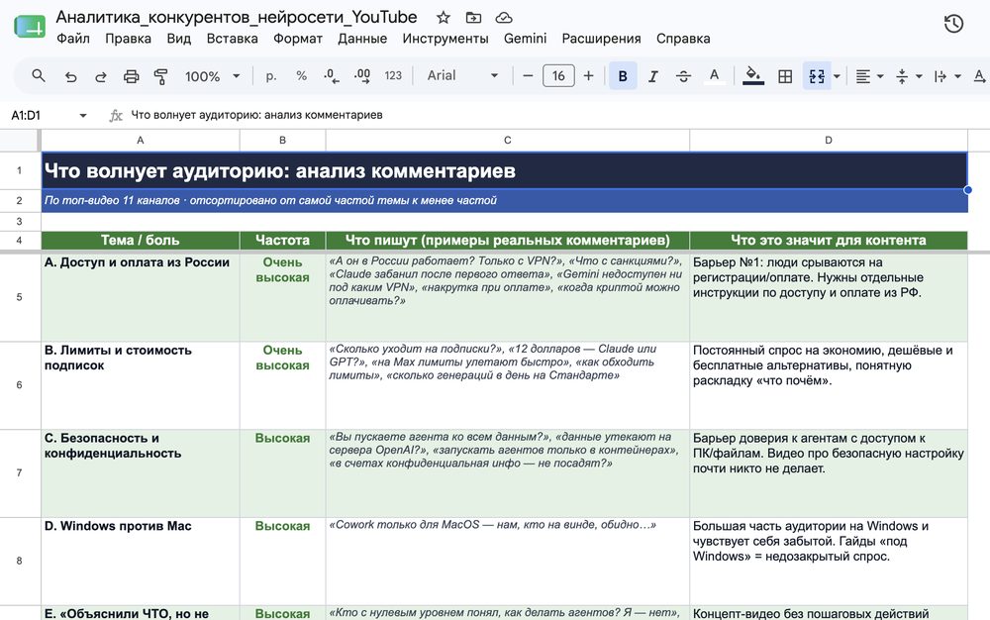Edit the font size field showing 16

558,76
